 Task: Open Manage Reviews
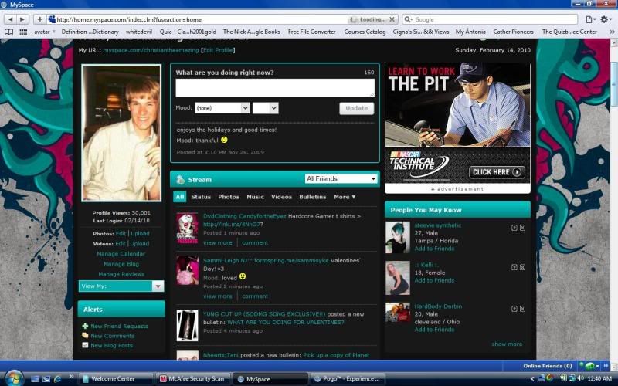121,275
